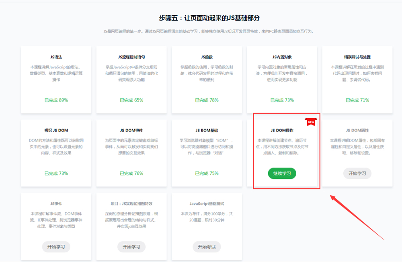Click the JS BOM基础 card description text
Screen dimensions: 402x262
[x=207, y=147]
